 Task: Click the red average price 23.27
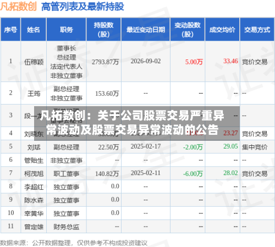click(x=230, y=133)
